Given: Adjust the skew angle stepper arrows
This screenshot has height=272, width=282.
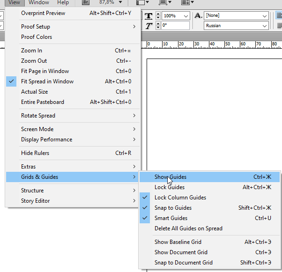Looking at the screenshot, I should (x=158, y=26).
